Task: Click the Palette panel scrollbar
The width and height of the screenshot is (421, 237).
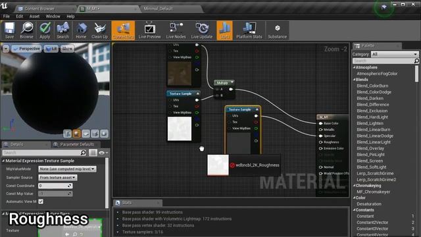Action: (416, 74)
